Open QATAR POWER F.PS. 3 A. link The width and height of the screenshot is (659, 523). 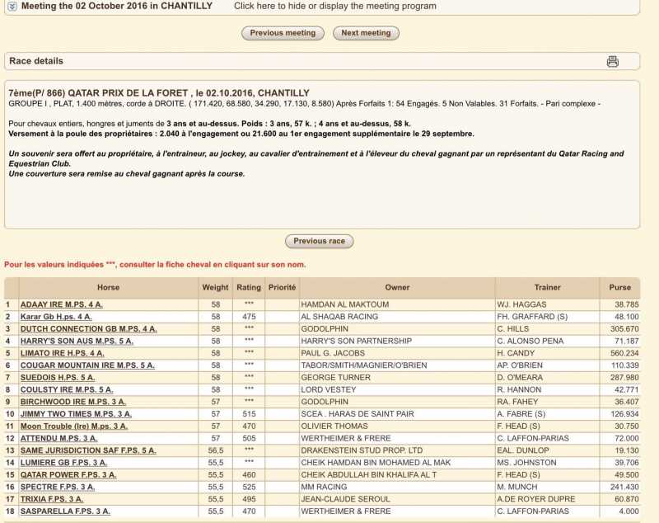(68, 475)
